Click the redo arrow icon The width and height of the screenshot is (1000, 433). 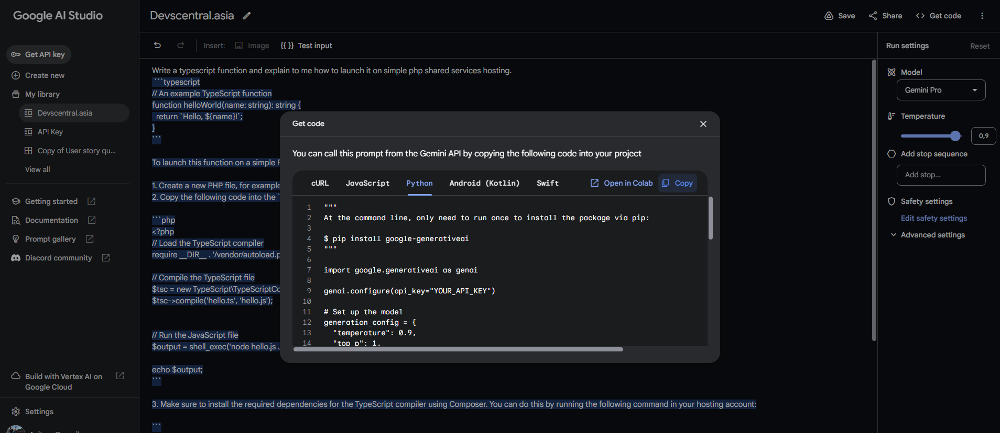pyautogui.click(x=181, y=45)
